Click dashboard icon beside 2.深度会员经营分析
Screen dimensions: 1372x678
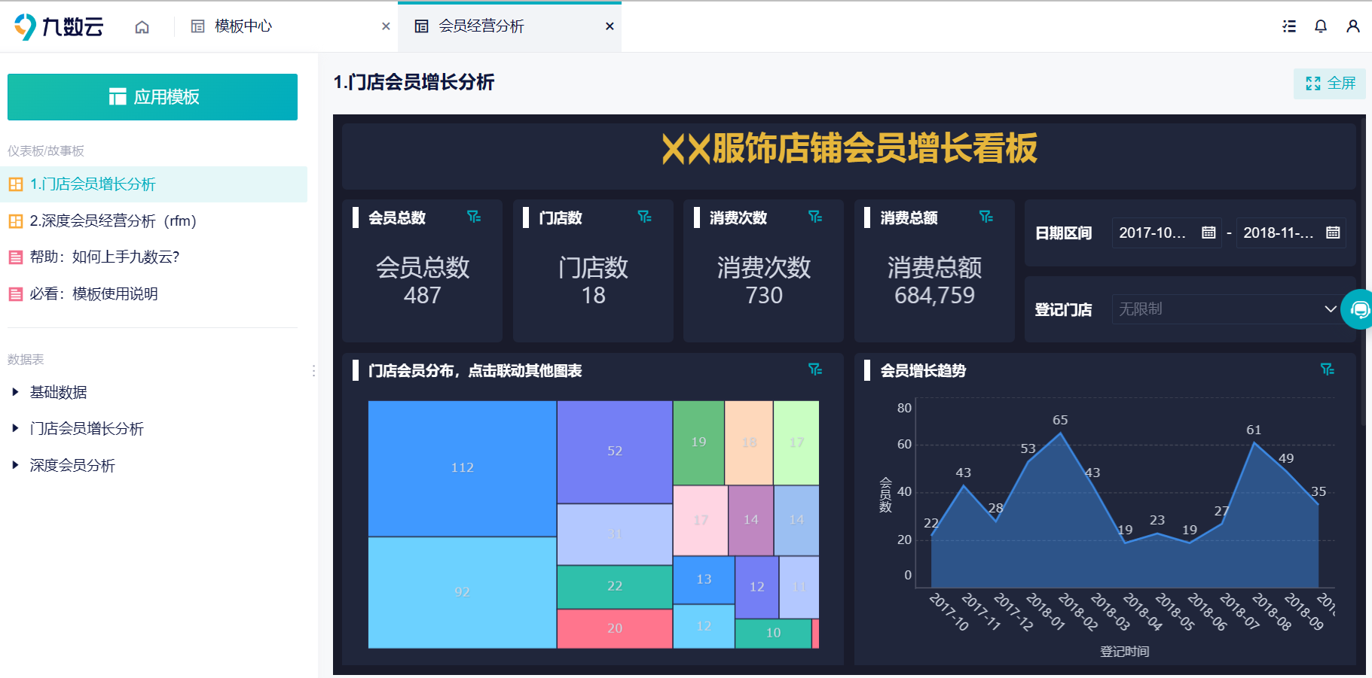(16, 221)
